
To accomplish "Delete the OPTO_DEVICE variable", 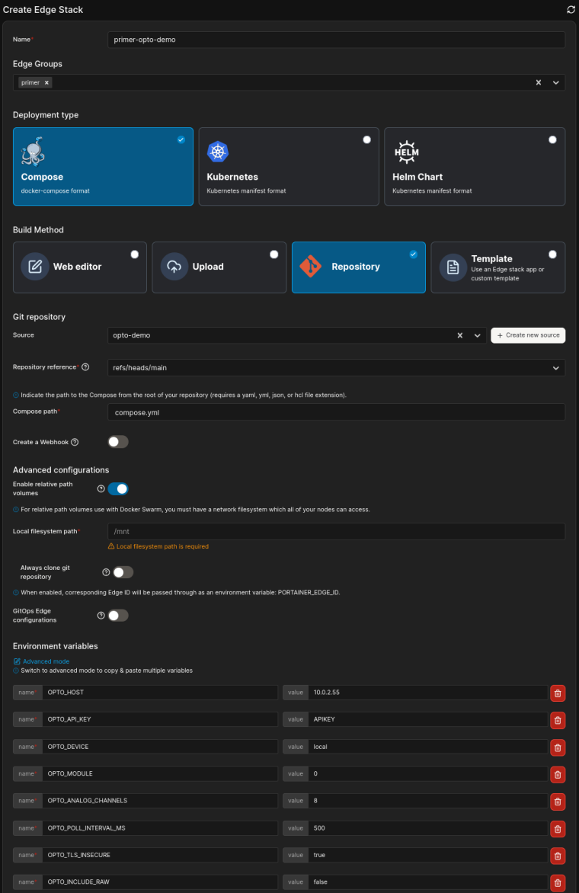I will [x=558, y=747].
